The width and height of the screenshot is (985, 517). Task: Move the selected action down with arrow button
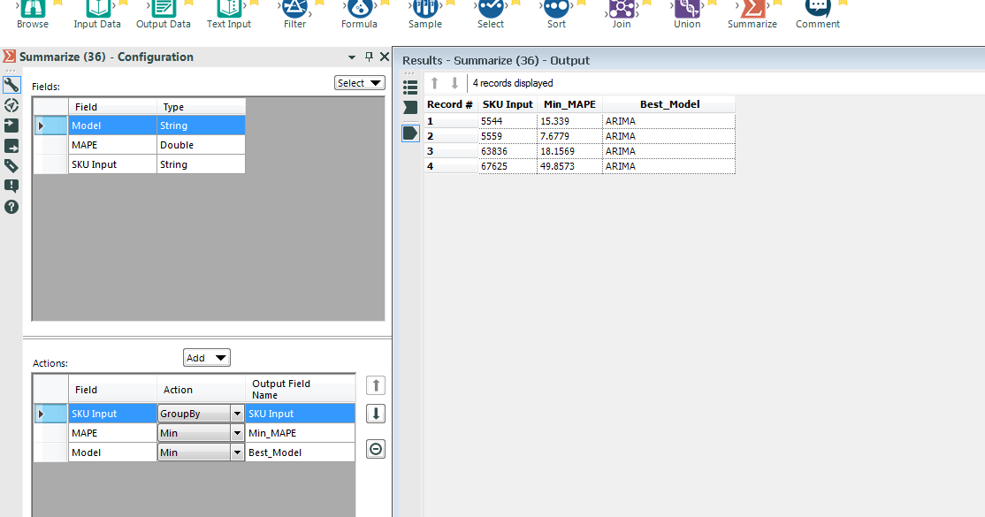click(x=375, y=414)
